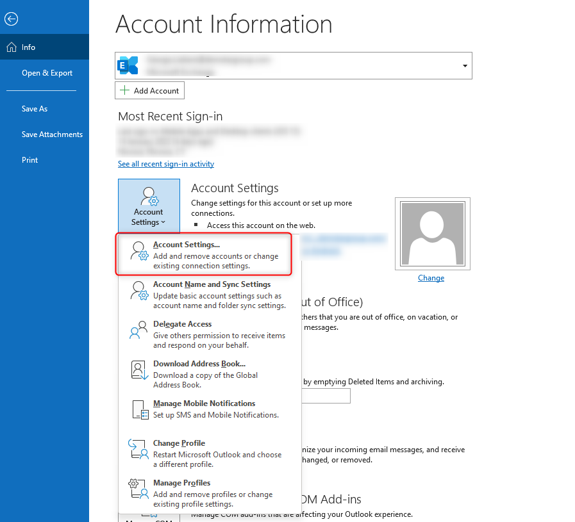Click the Delegate Access people icon
The image size is (575, 522).
click(x=139, y=330)
